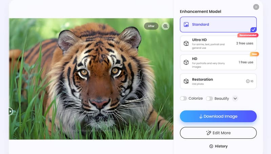Click the Standard model image icon

[x=186, y=24]
